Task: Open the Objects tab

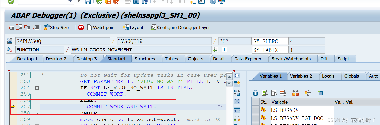Action: pyautogui.click(x=195, y=59)
